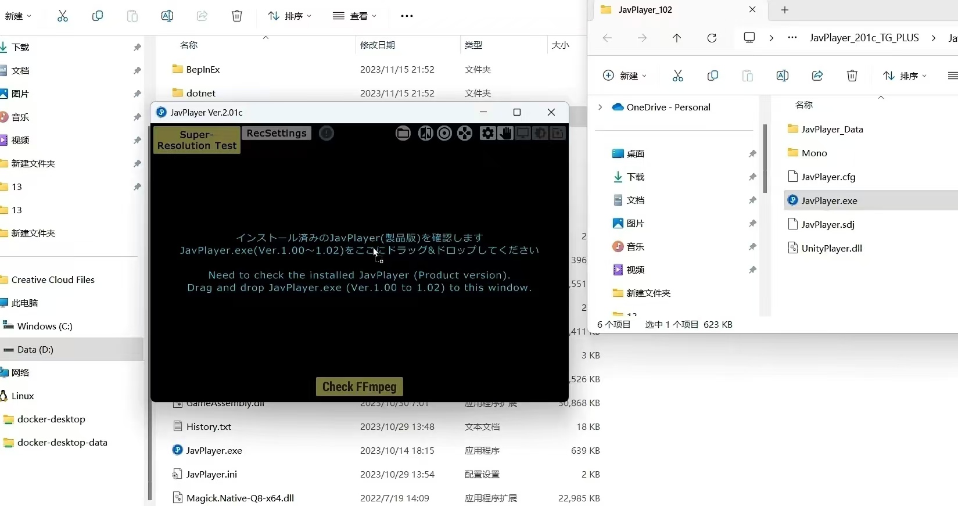Click the four-way directional pad icon in JavPlayer

465,134
